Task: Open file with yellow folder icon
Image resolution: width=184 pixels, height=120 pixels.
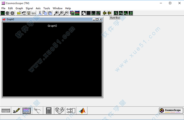Action: (x=19, y=13)
